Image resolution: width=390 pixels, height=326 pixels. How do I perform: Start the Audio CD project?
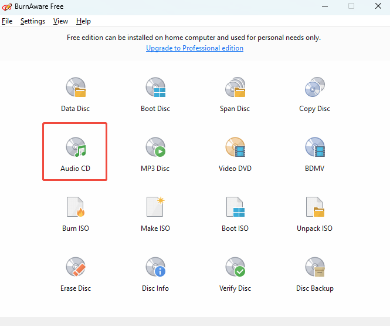pyautogui.click(x=75, y=148)
